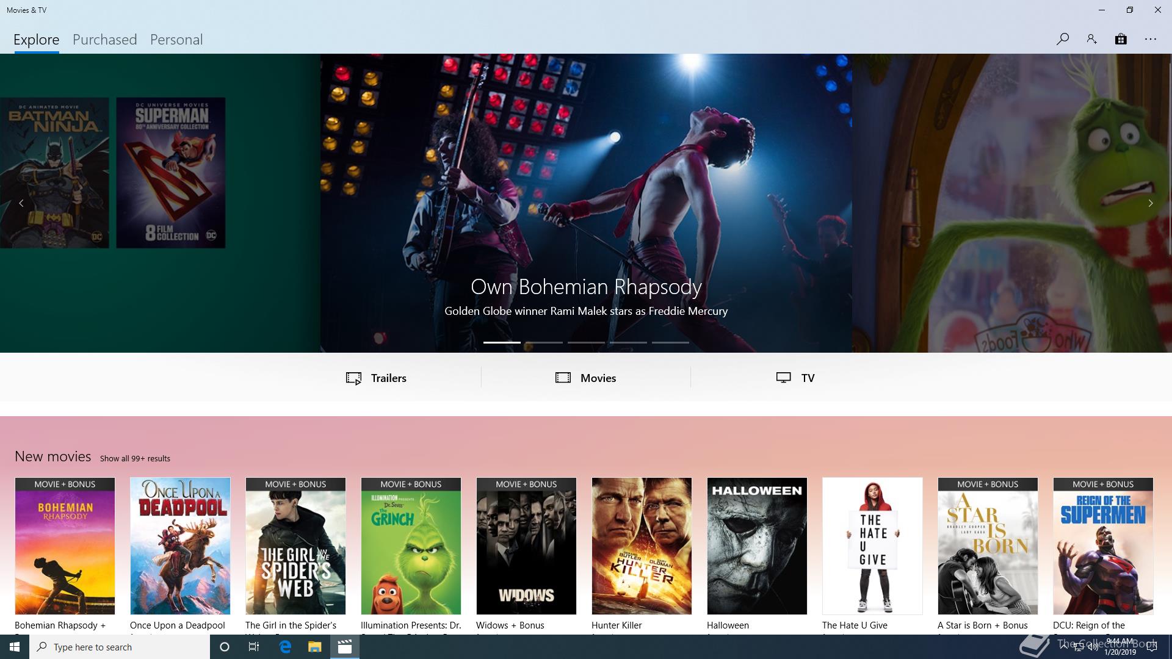1172x659 pixels.
Task: Open the Batman Ninja poster in banner
Action: (x=54, y=173)
